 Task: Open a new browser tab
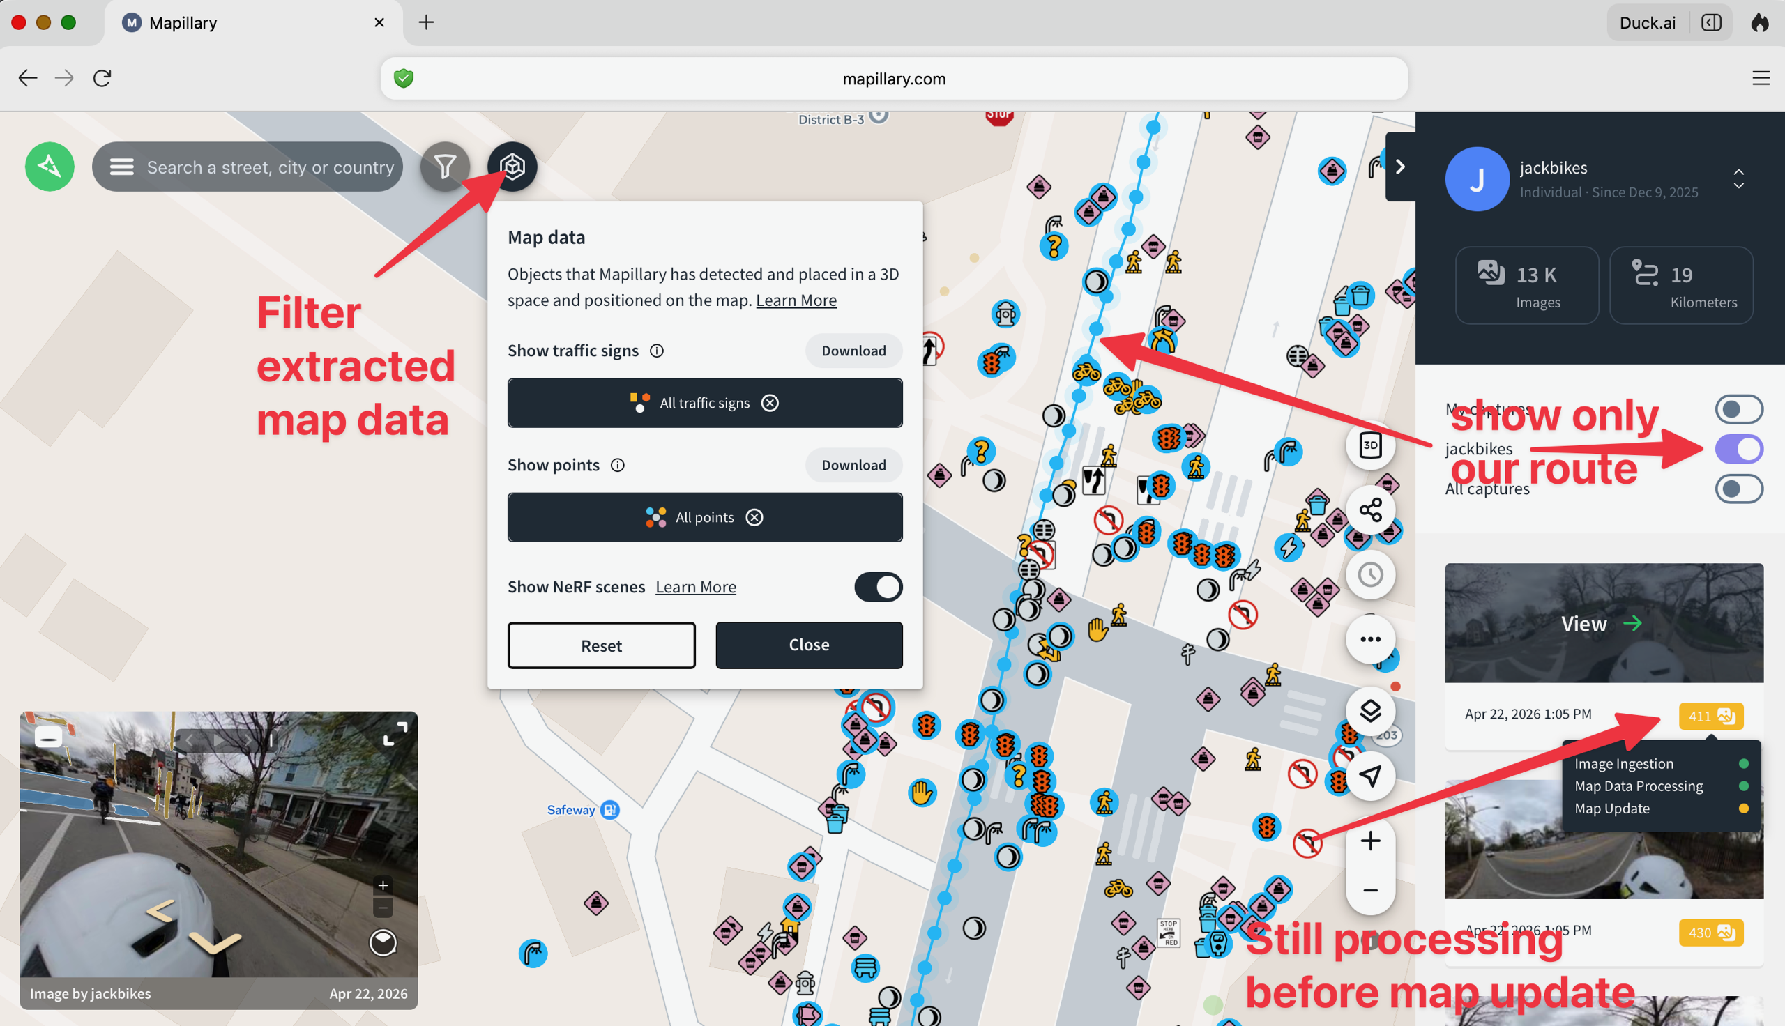(x=425, y=22)
